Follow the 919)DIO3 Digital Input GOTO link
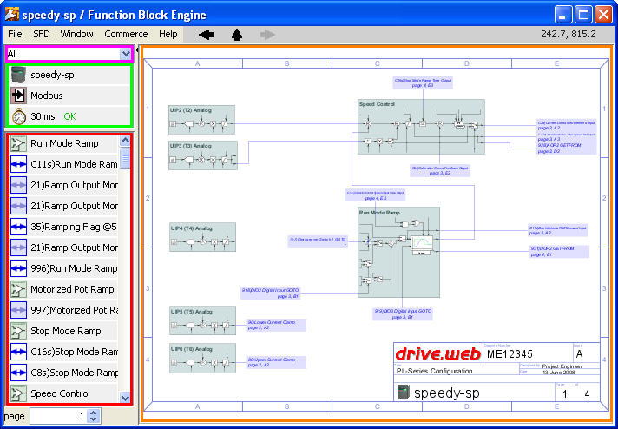 click(403, 313)
